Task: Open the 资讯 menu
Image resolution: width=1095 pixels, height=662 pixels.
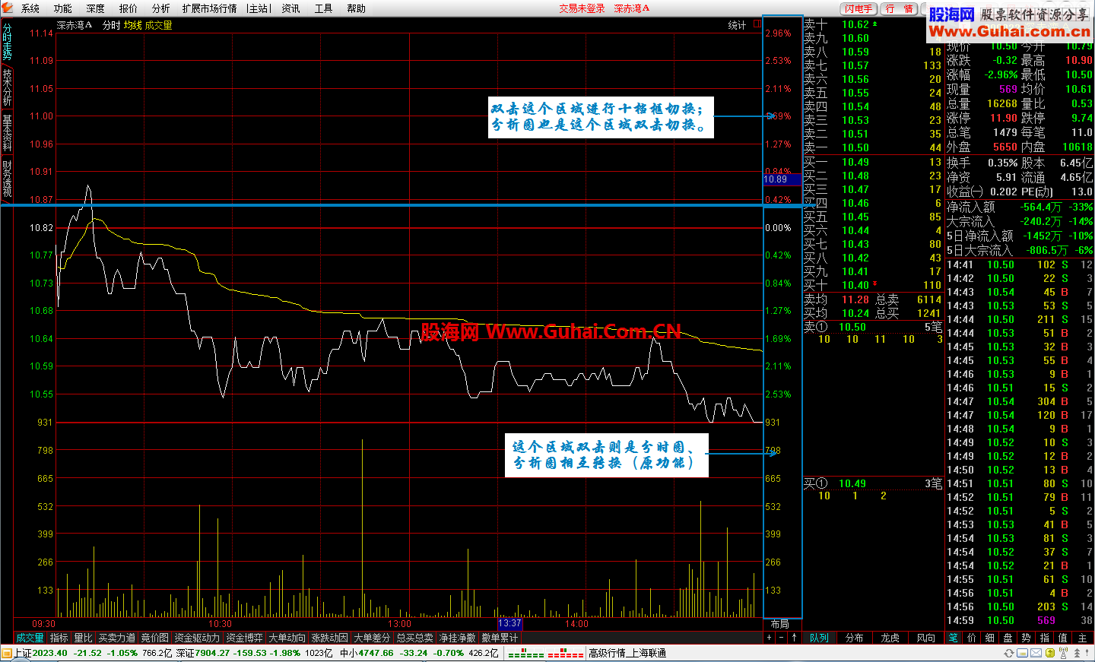Action: pyautogui.click(x=290, y=8)
